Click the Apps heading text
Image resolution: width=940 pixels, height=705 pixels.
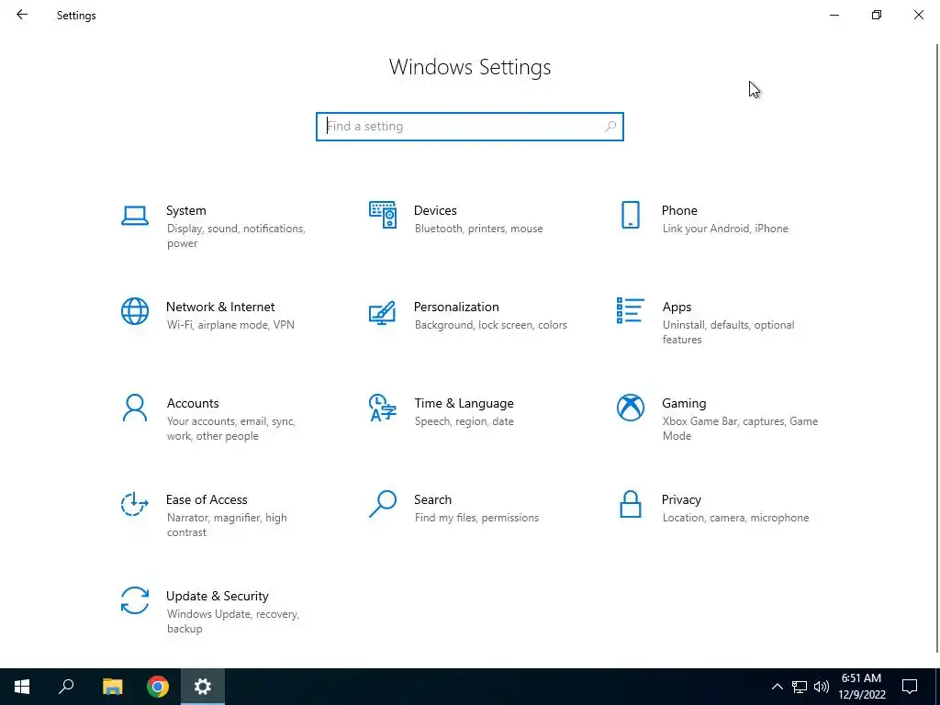click(x=677, y=307)
